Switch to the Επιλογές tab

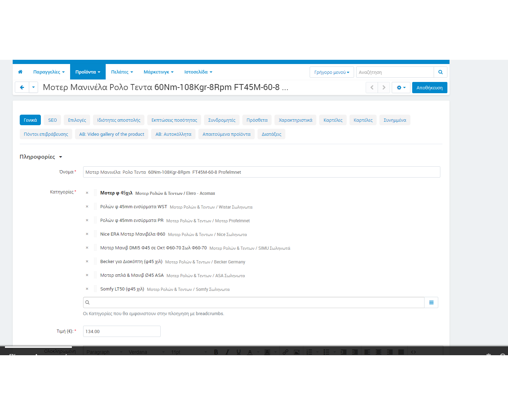(x=77, y=120)
